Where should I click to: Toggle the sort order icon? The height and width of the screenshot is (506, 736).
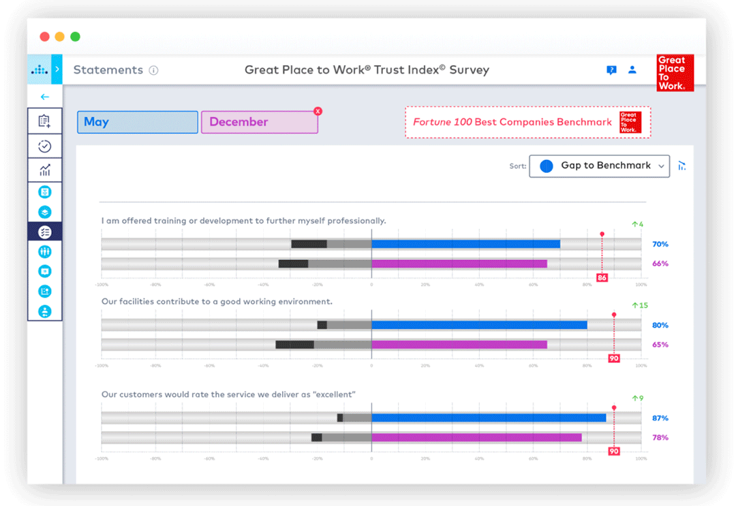[x=681, y=165]
